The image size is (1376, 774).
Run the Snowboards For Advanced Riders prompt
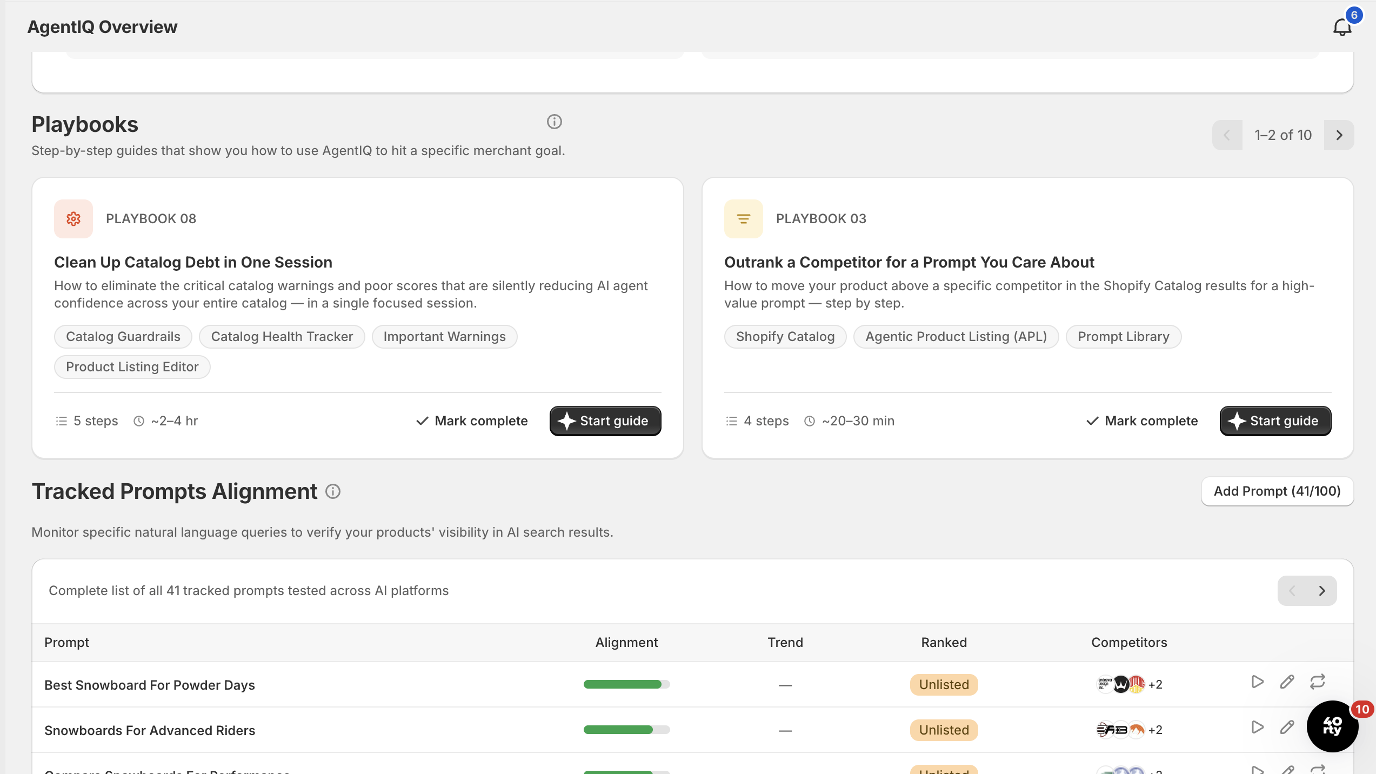[x=1258, y=728]
